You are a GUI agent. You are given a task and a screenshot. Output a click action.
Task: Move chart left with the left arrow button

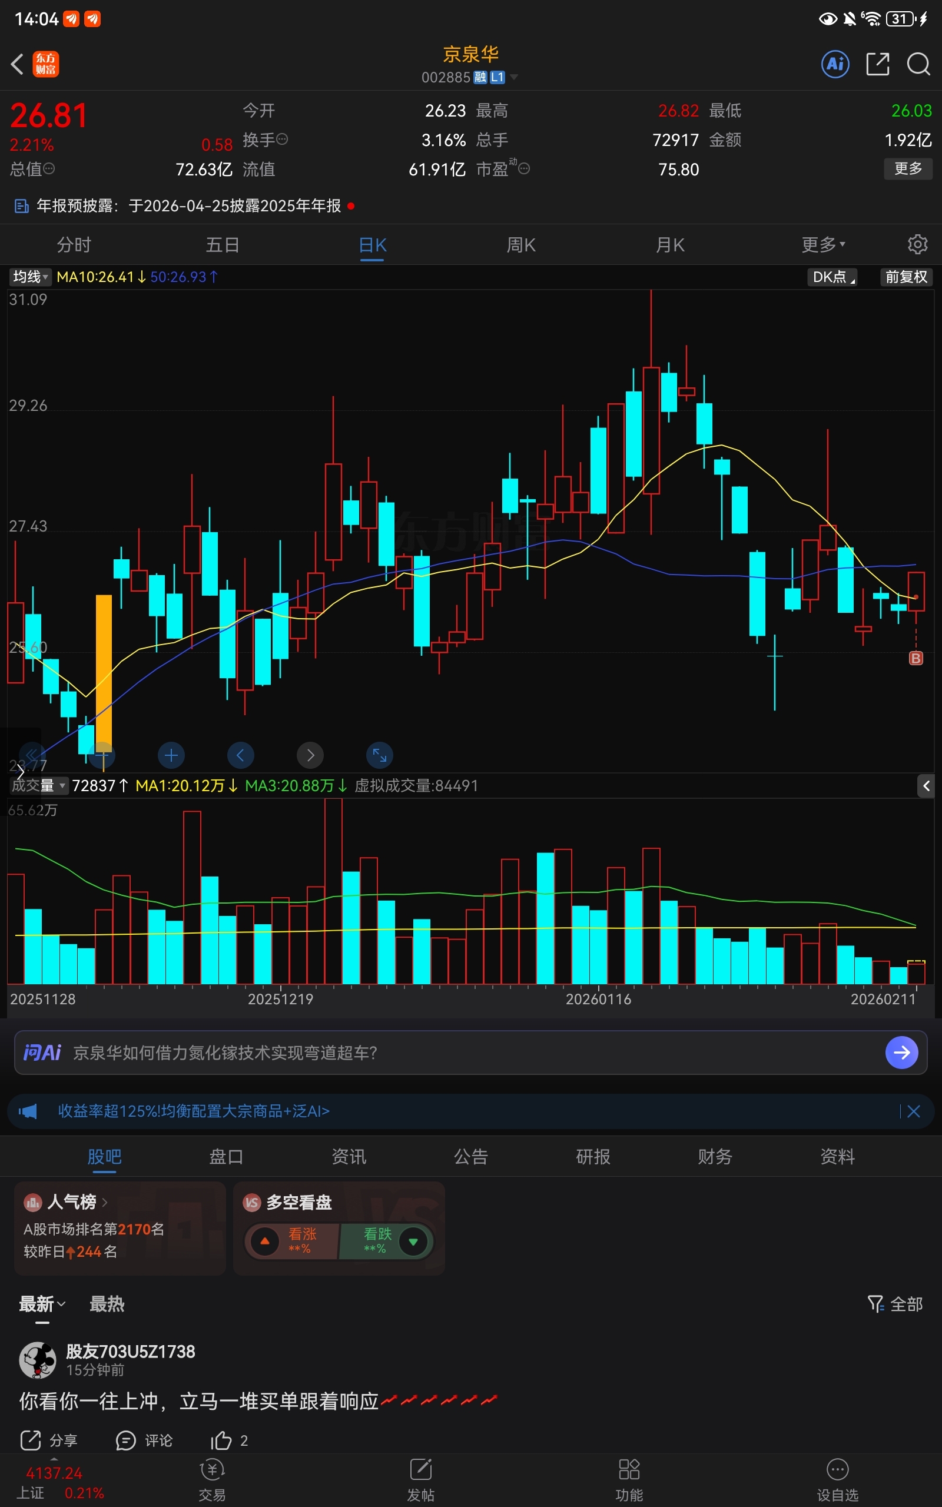click(x=240, y=755)
